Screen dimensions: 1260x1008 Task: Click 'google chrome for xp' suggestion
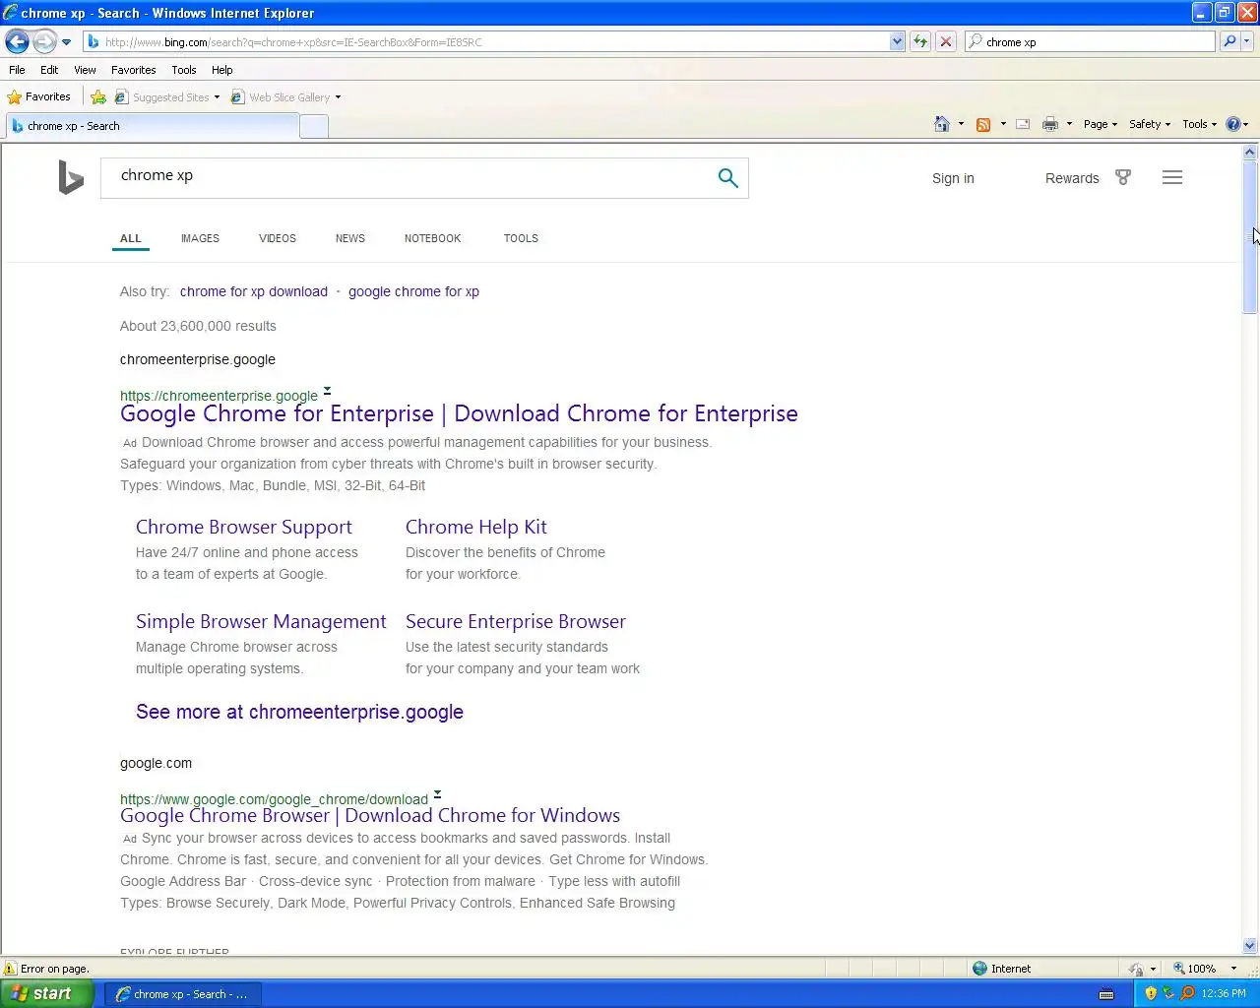(x=413, y=291)
